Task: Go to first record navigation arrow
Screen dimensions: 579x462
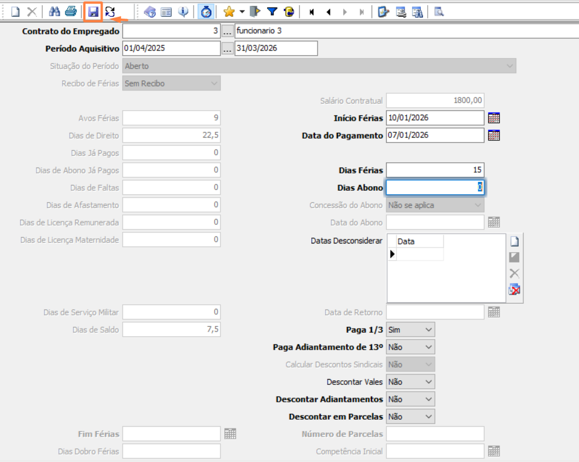Action: (x=312, y=12)
